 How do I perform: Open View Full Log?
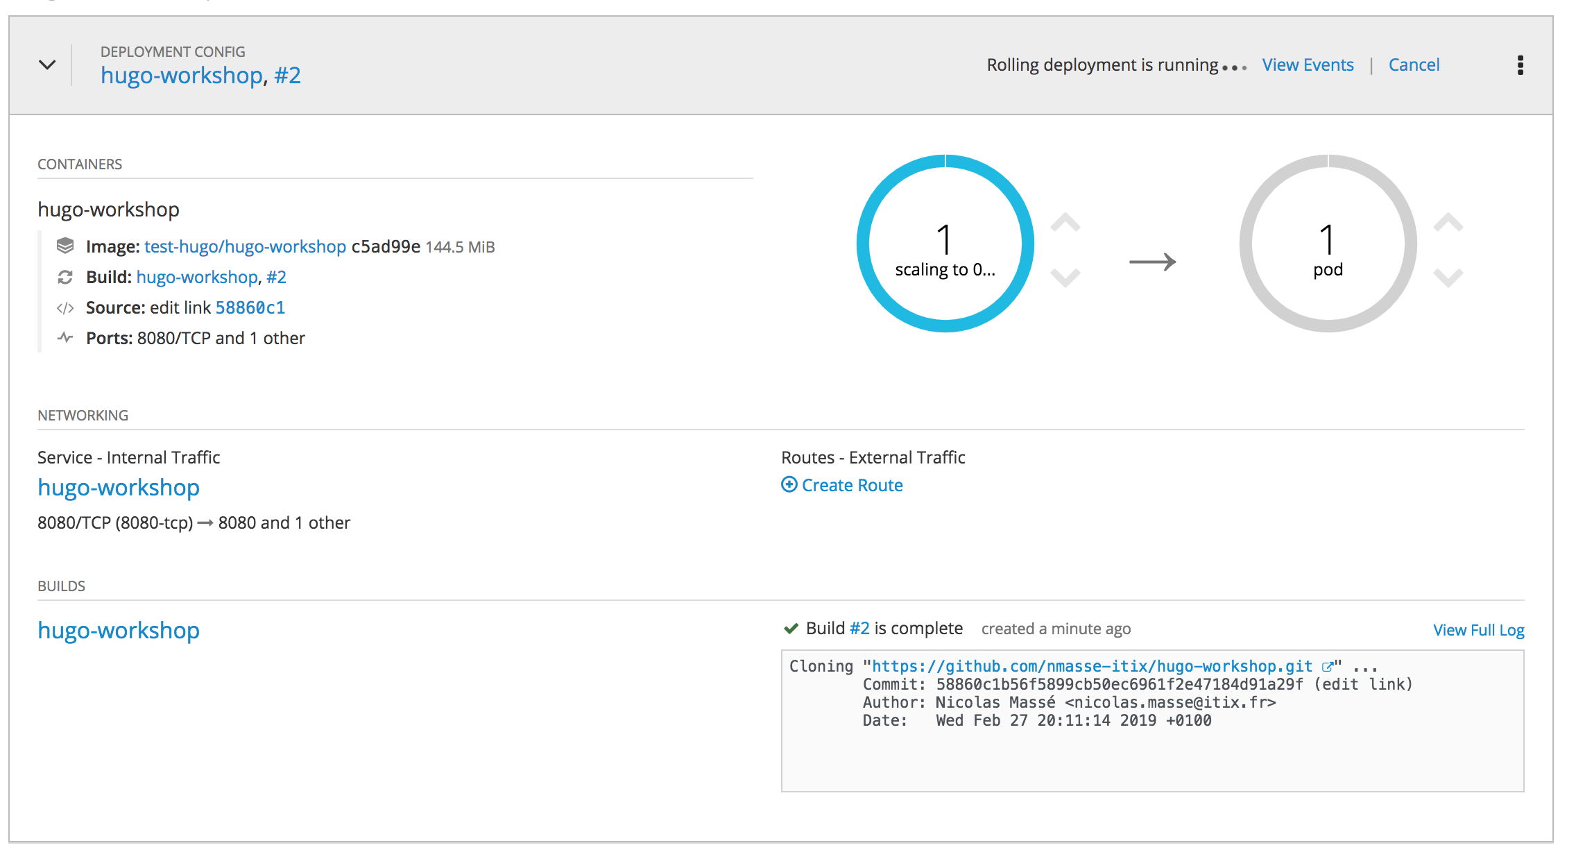click(1478, 630)
